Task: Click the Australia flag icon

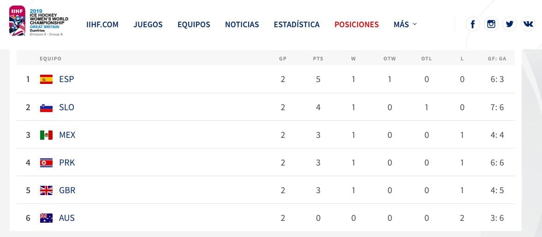Action: [46, 218]
